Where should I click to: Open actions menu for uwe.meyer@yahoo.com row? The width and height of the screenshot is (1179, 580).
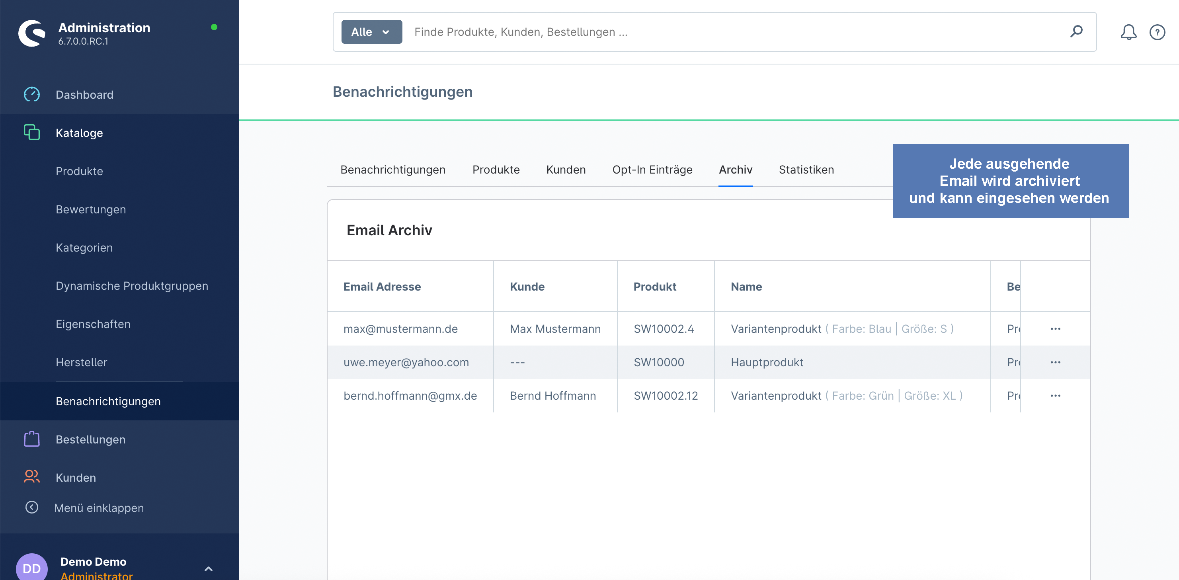(1056, 362)
